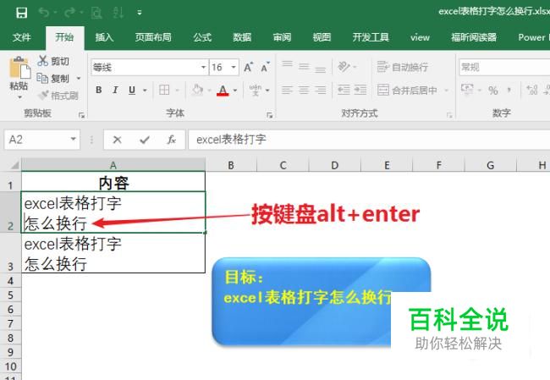Open the 对齐方式 dialog launcher

(449, 115)
